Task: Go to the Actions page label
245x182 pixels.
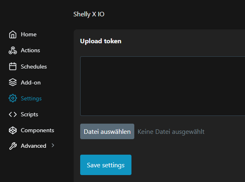Action: [31, 51]
